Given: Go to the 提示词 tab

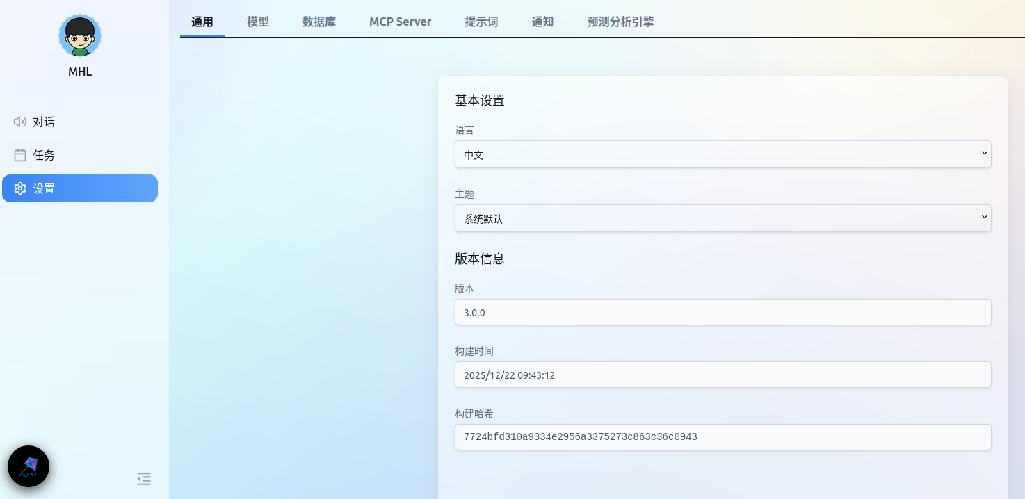Looking at the screenshot, I should click(481, 22).
